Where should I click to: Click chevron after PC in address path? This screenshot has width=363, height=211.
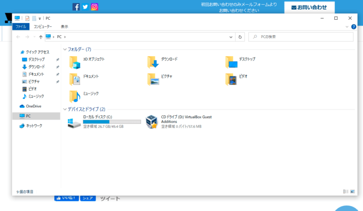point(65,37)
